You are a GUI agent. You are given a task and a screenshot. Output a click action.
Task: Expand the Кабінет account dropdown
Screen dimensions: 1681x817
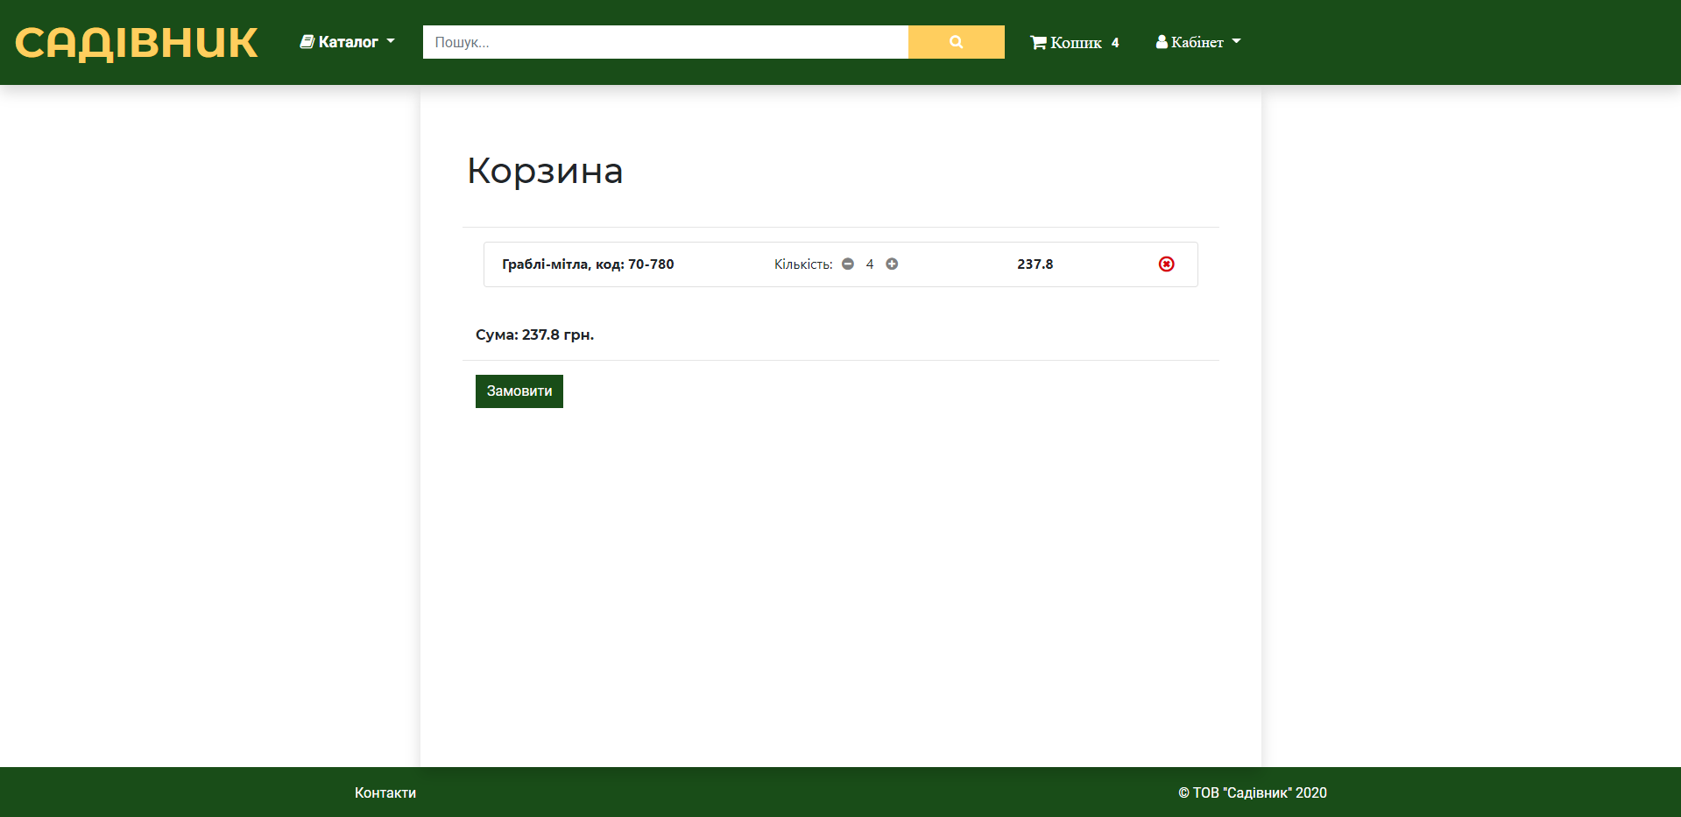point(1198,41)
